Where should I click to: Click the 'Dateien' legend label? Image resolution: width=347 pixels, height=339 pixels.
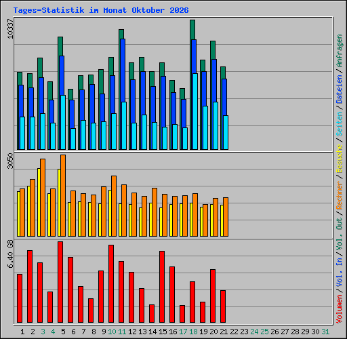(x=340, y=89)
